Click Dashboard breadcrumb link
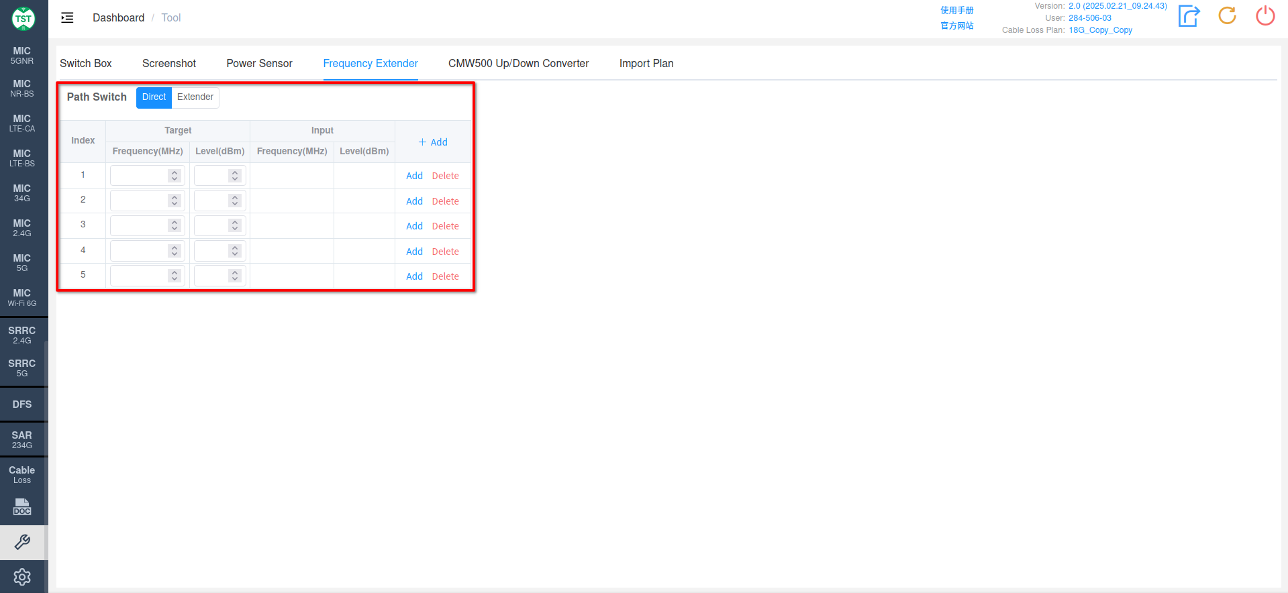Screen dimensions: 1288x593 (x=118, y=17)
